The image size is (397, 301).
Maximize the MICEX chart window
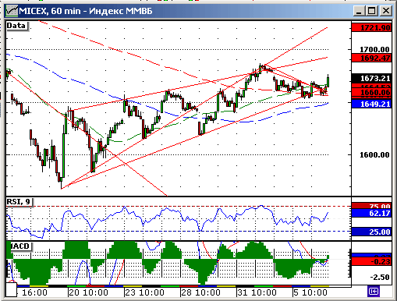click(372, 11)
